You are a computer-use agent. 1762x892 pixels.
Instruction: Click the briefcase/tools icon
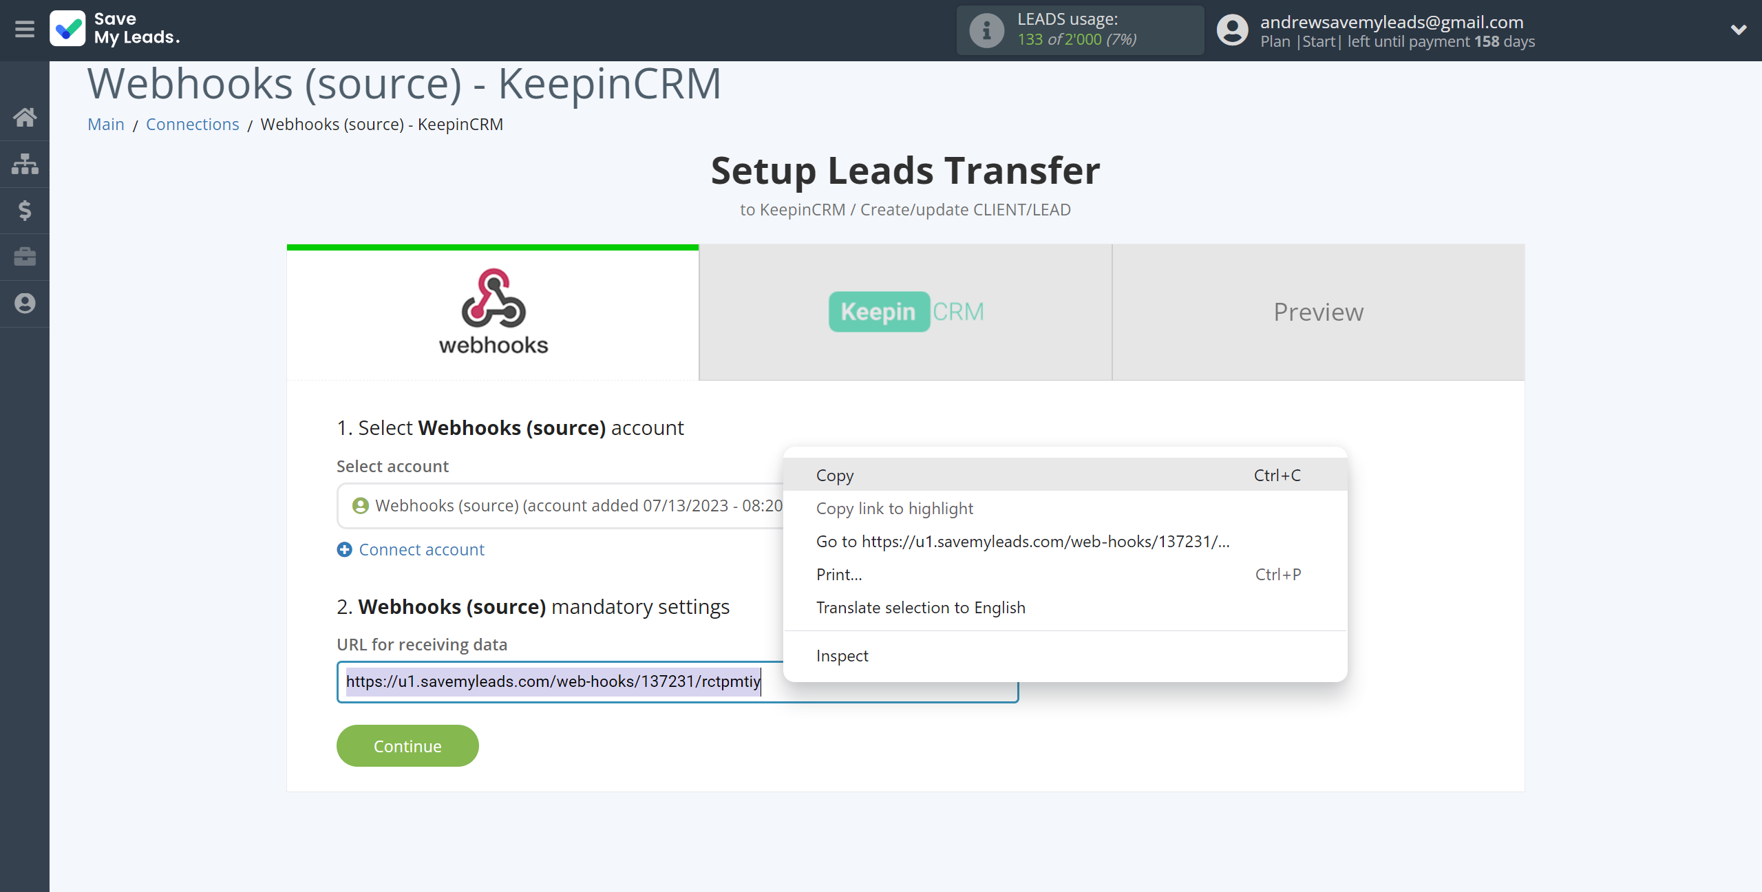point(25,256)
